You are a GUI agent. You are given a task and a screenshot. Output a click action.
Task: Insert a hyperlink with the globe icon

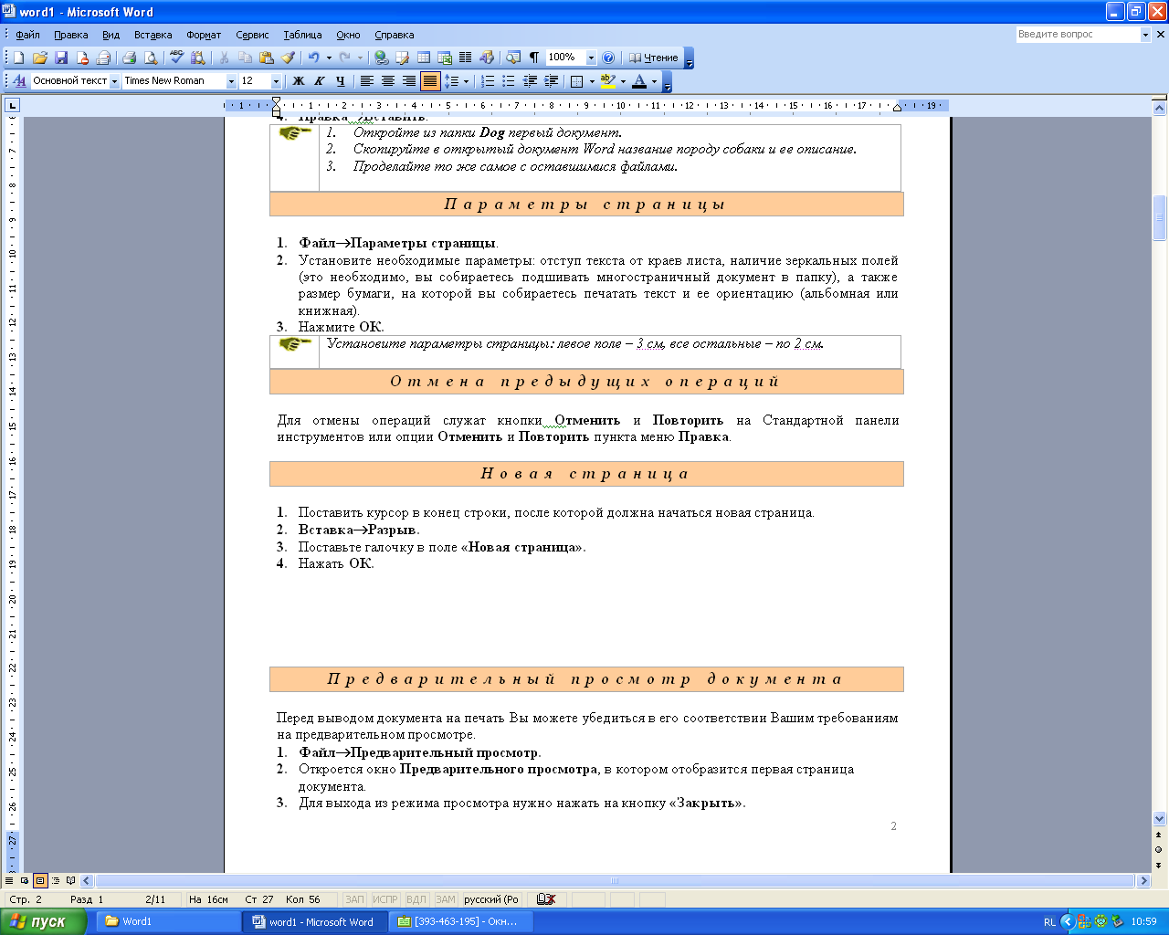coord(382,58)
